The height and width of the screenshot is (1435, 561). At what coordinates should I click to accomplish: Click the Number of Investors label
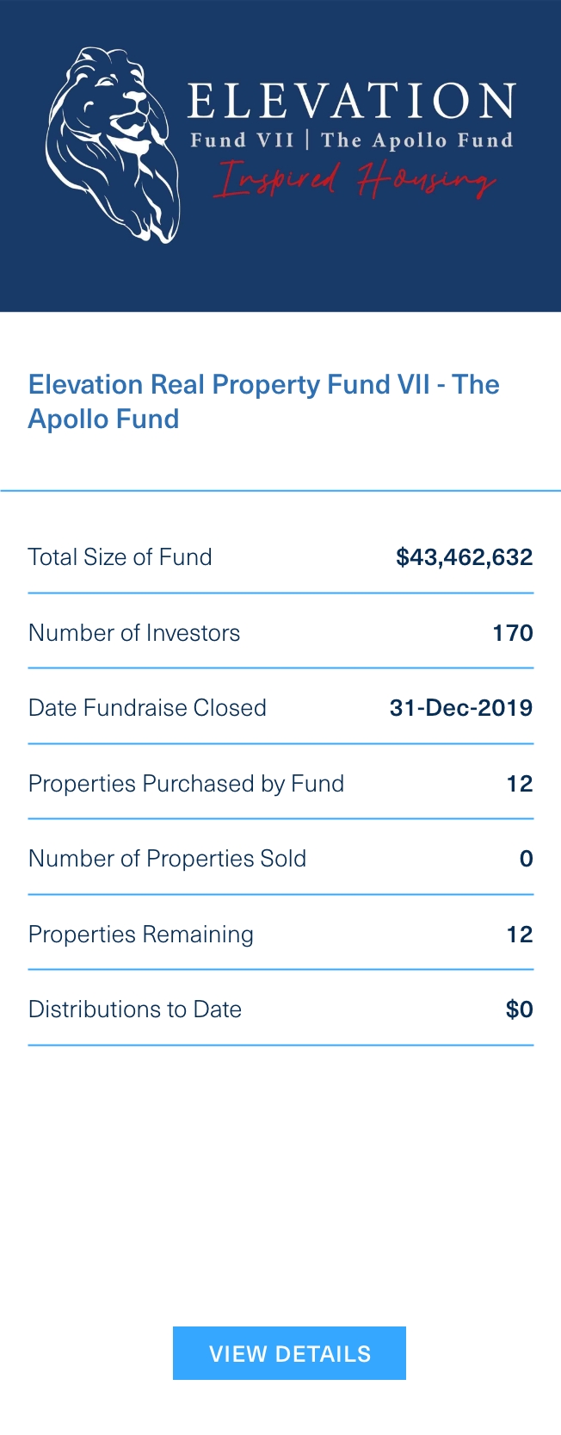(134, 633)
